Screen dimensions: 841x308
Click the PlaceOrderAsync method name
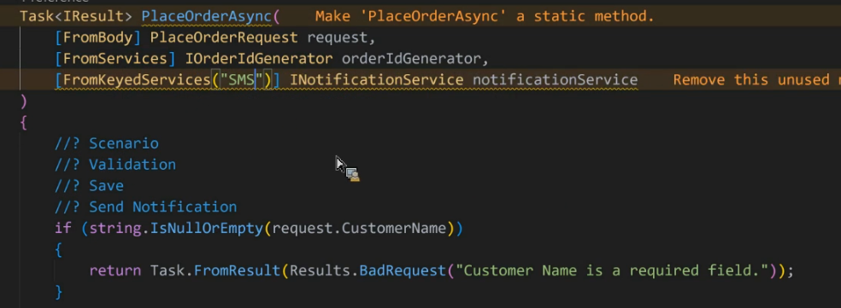point(207,16)
